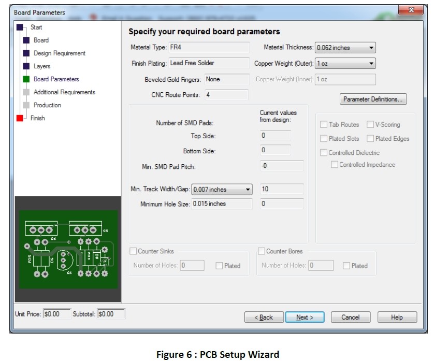Select Additional Requirements in the wizard steps
The width and height of the screenshot is (434, 361).
[64, 92]
